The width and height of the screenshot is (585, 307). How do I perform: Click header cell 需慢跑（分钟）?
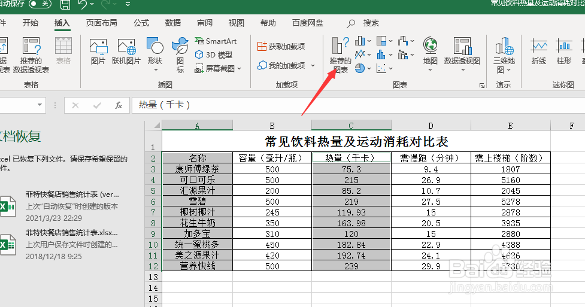[431, 158]
